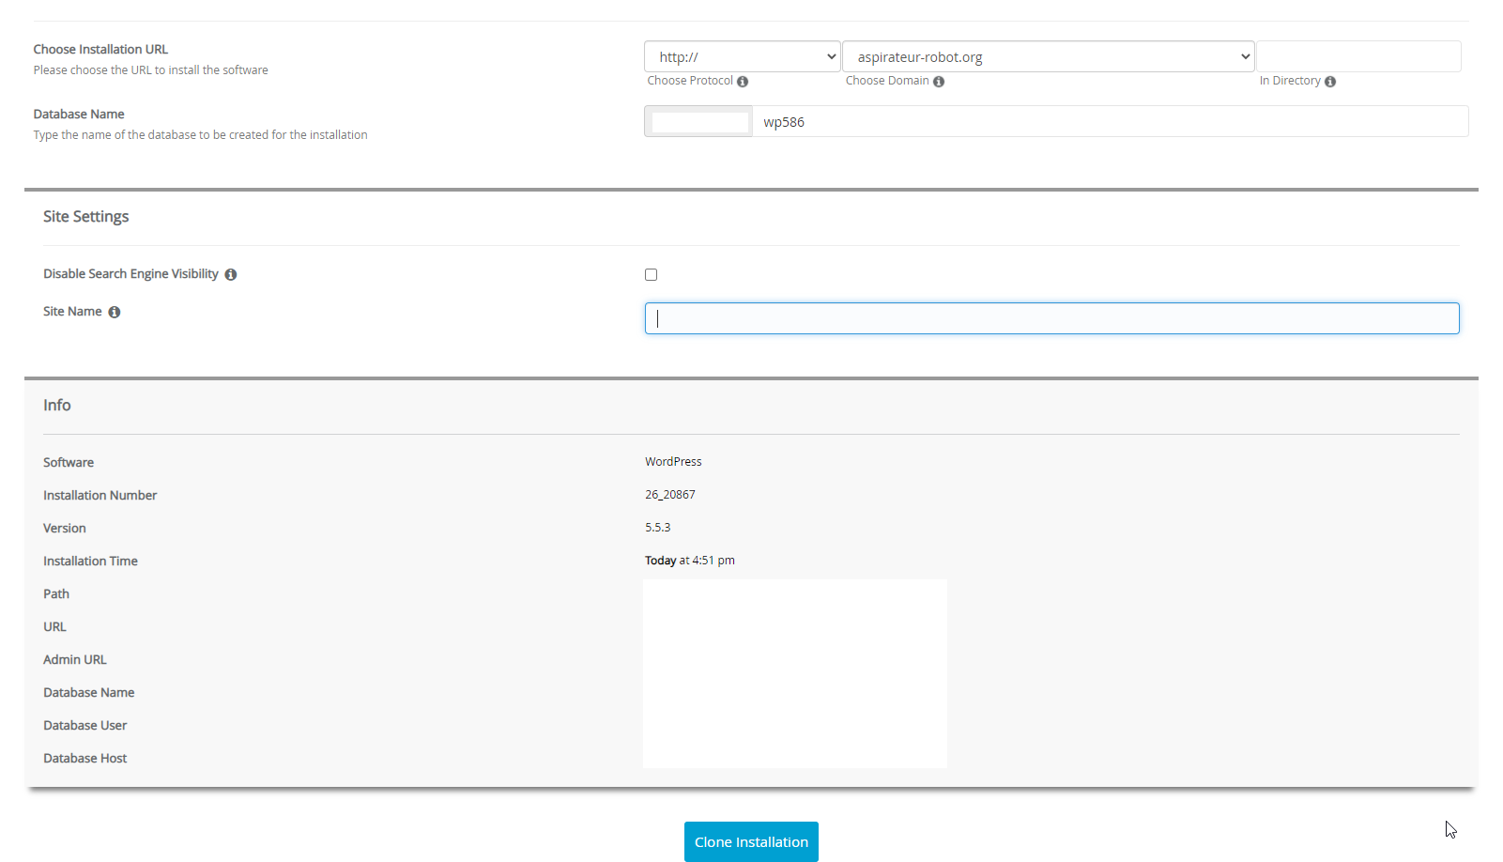Click the Installation Number label

[x=100, y=496]
